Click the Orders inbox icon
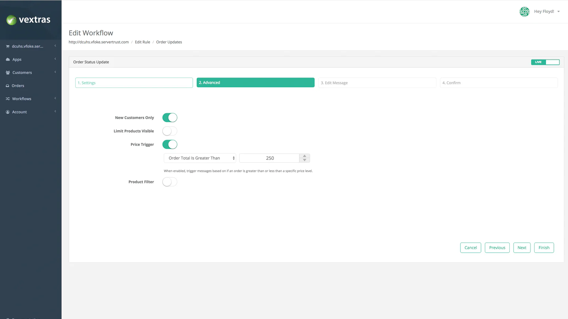The width and height of the screenshot is (568, 319). click(7, 86)
